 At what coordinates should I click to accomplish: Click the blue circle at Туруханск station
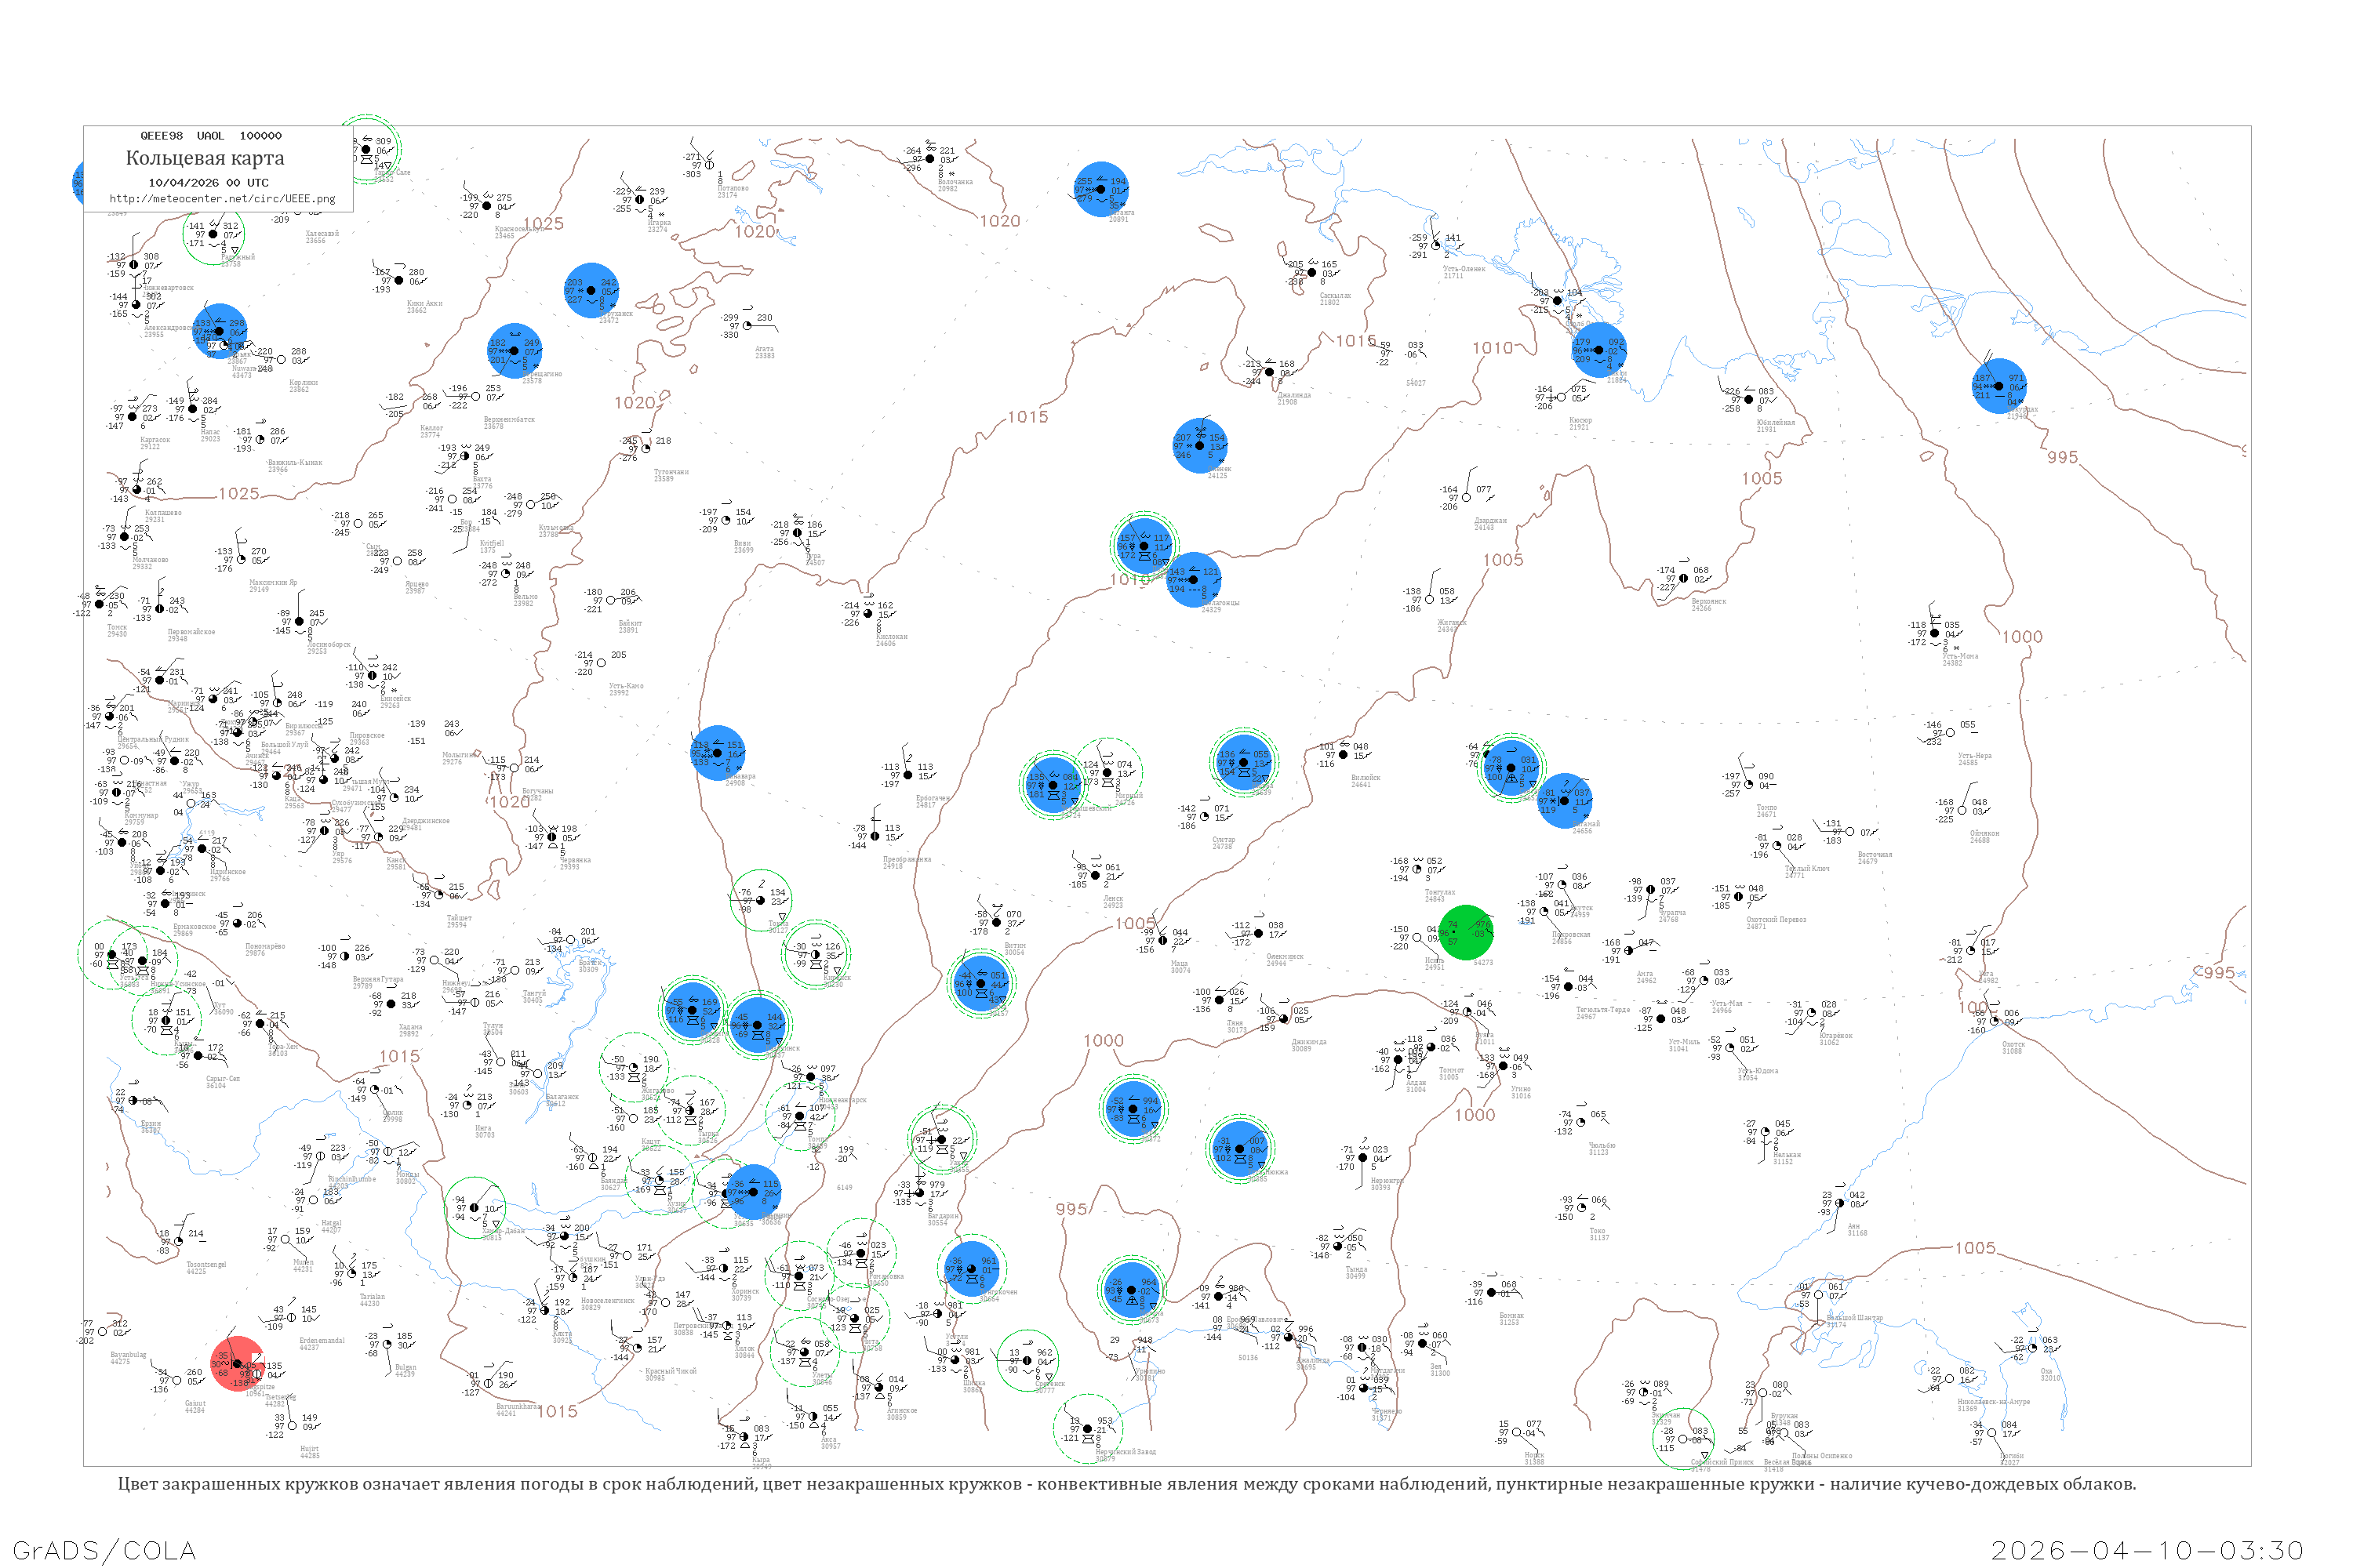[591, 291]
